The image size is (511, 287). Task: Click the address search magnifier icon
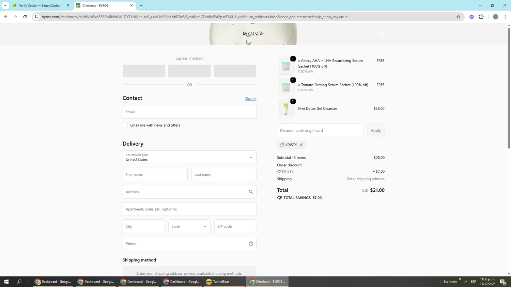tap(251, 192)
